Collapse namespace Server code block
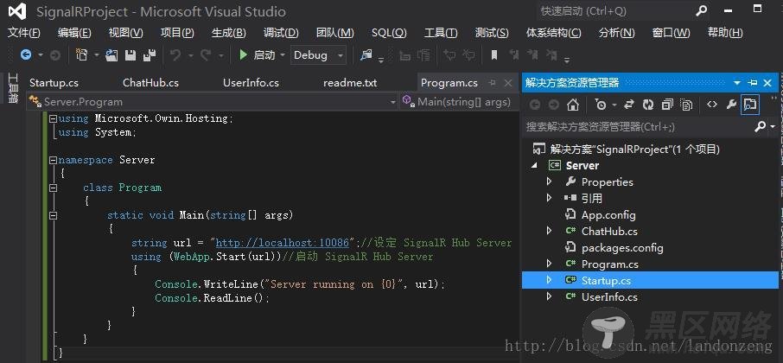Viewport: 783px width, 363px height. coord(53,160)
